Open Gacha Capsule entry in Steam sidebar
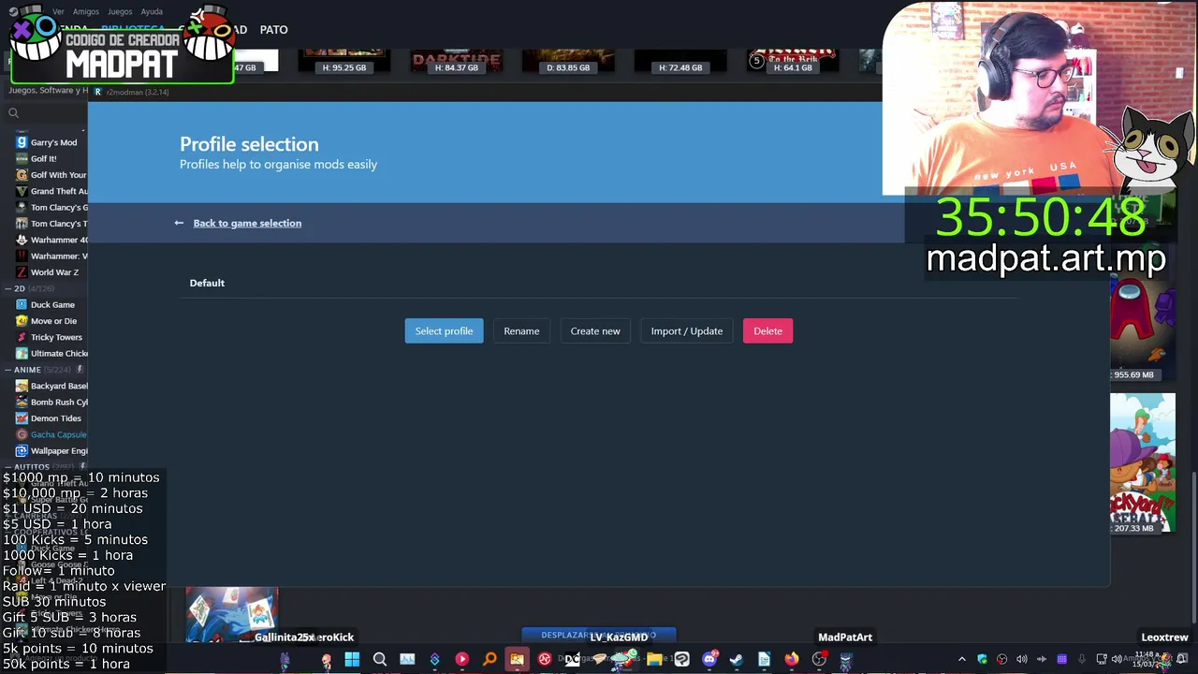1198x674 pixels. point(53,434)
